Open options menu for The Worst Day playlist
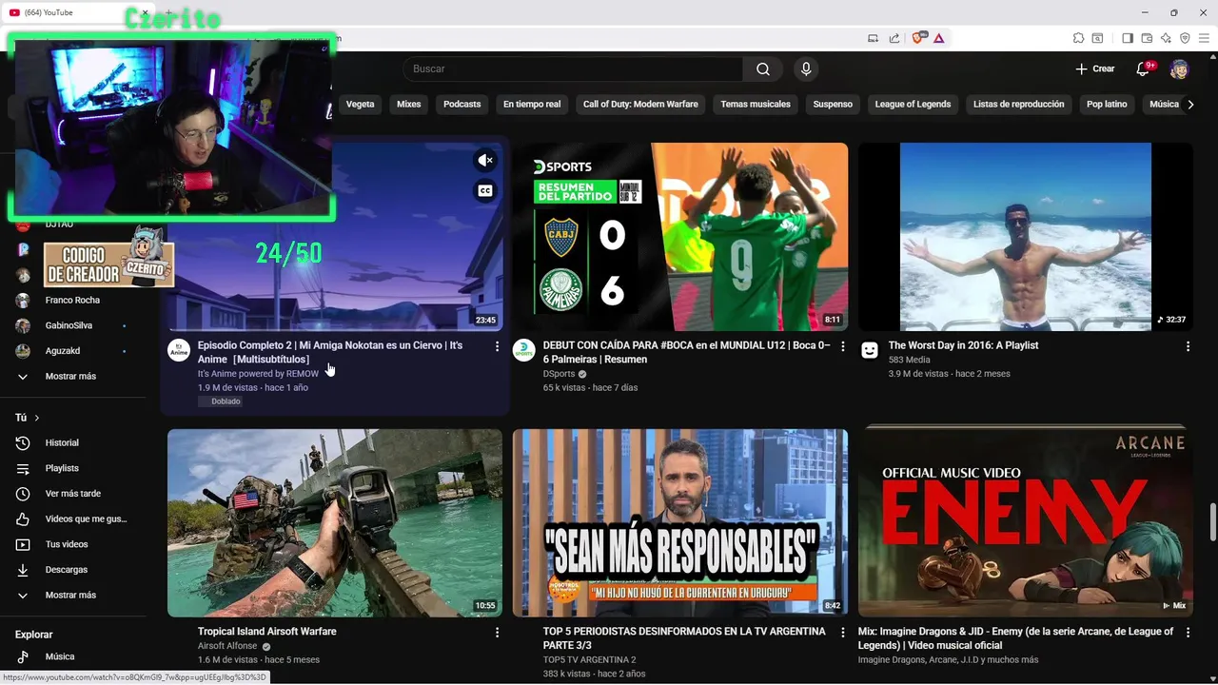Viewport: 1218px width, 685px height. [x=1188, y=346]
